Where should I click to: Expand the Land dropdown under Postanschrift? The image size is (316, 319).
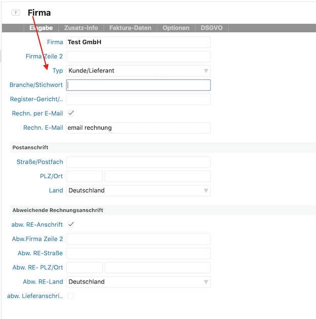(x=138, y=190)
